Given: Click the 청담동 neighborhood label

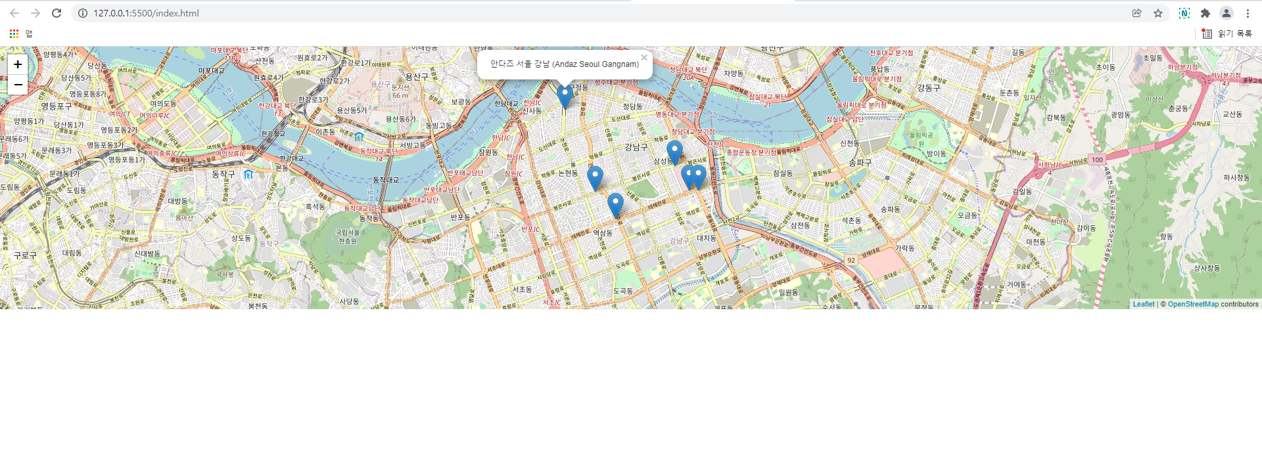Looking at the screenshot, I should 633,106.
